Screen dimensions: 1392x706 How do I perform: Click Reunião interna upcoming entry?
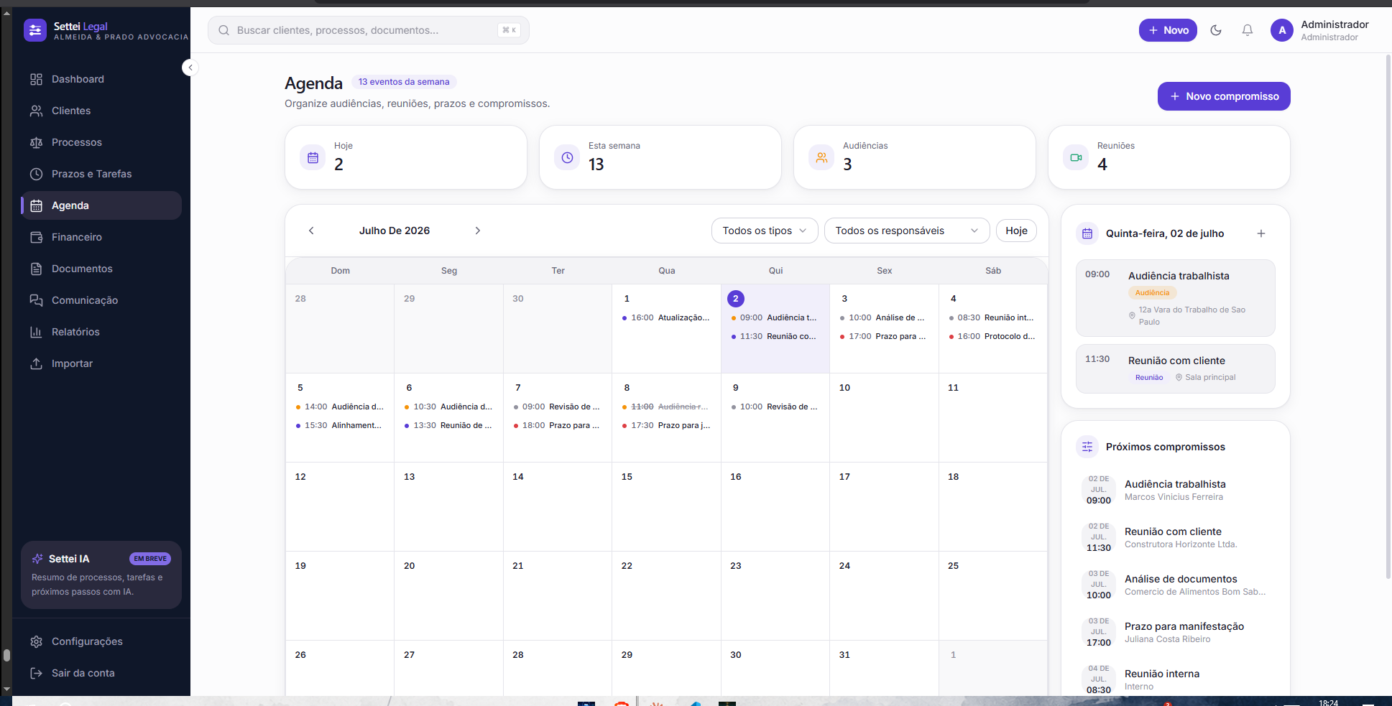coord(1175,679)
